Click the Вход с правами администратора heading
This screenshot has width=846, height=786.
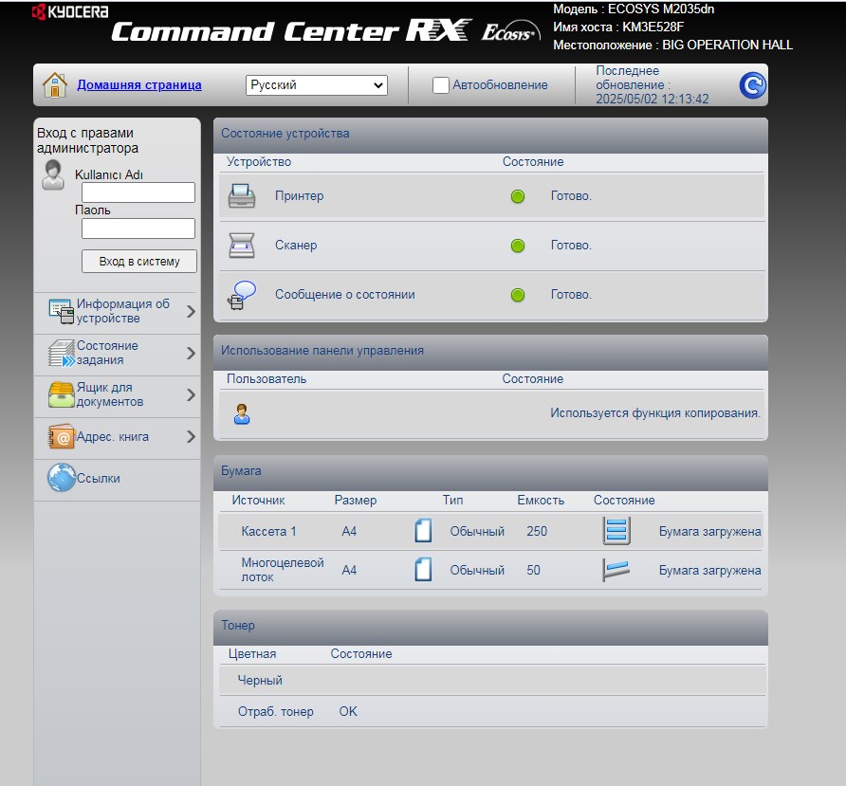87,140
